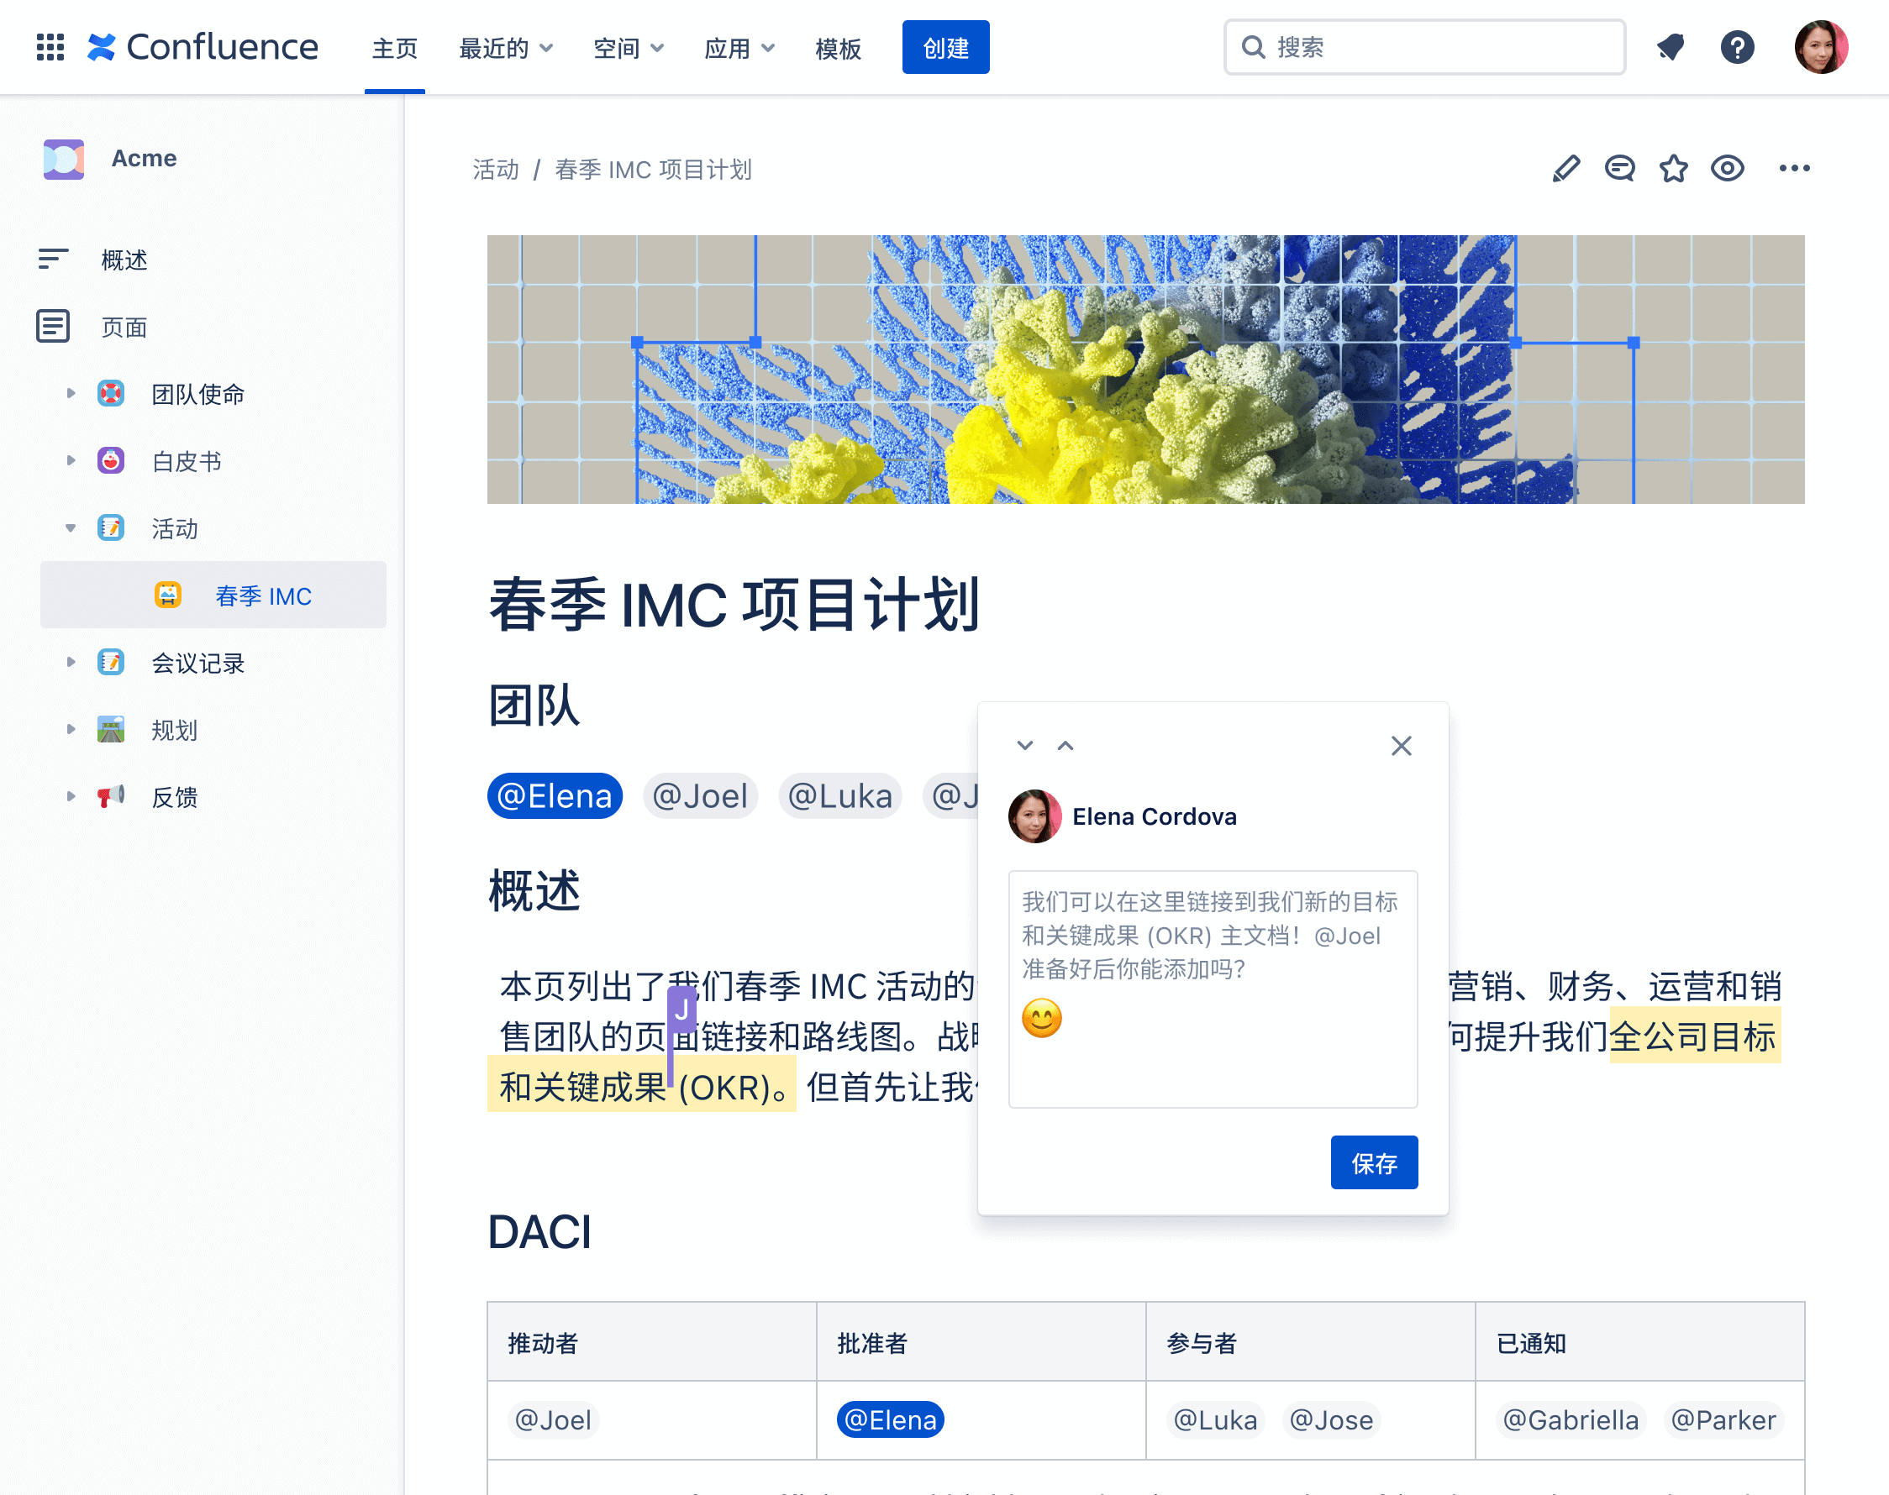
Task: Star this page as favorite
Action: click(x=1673, y=168)
